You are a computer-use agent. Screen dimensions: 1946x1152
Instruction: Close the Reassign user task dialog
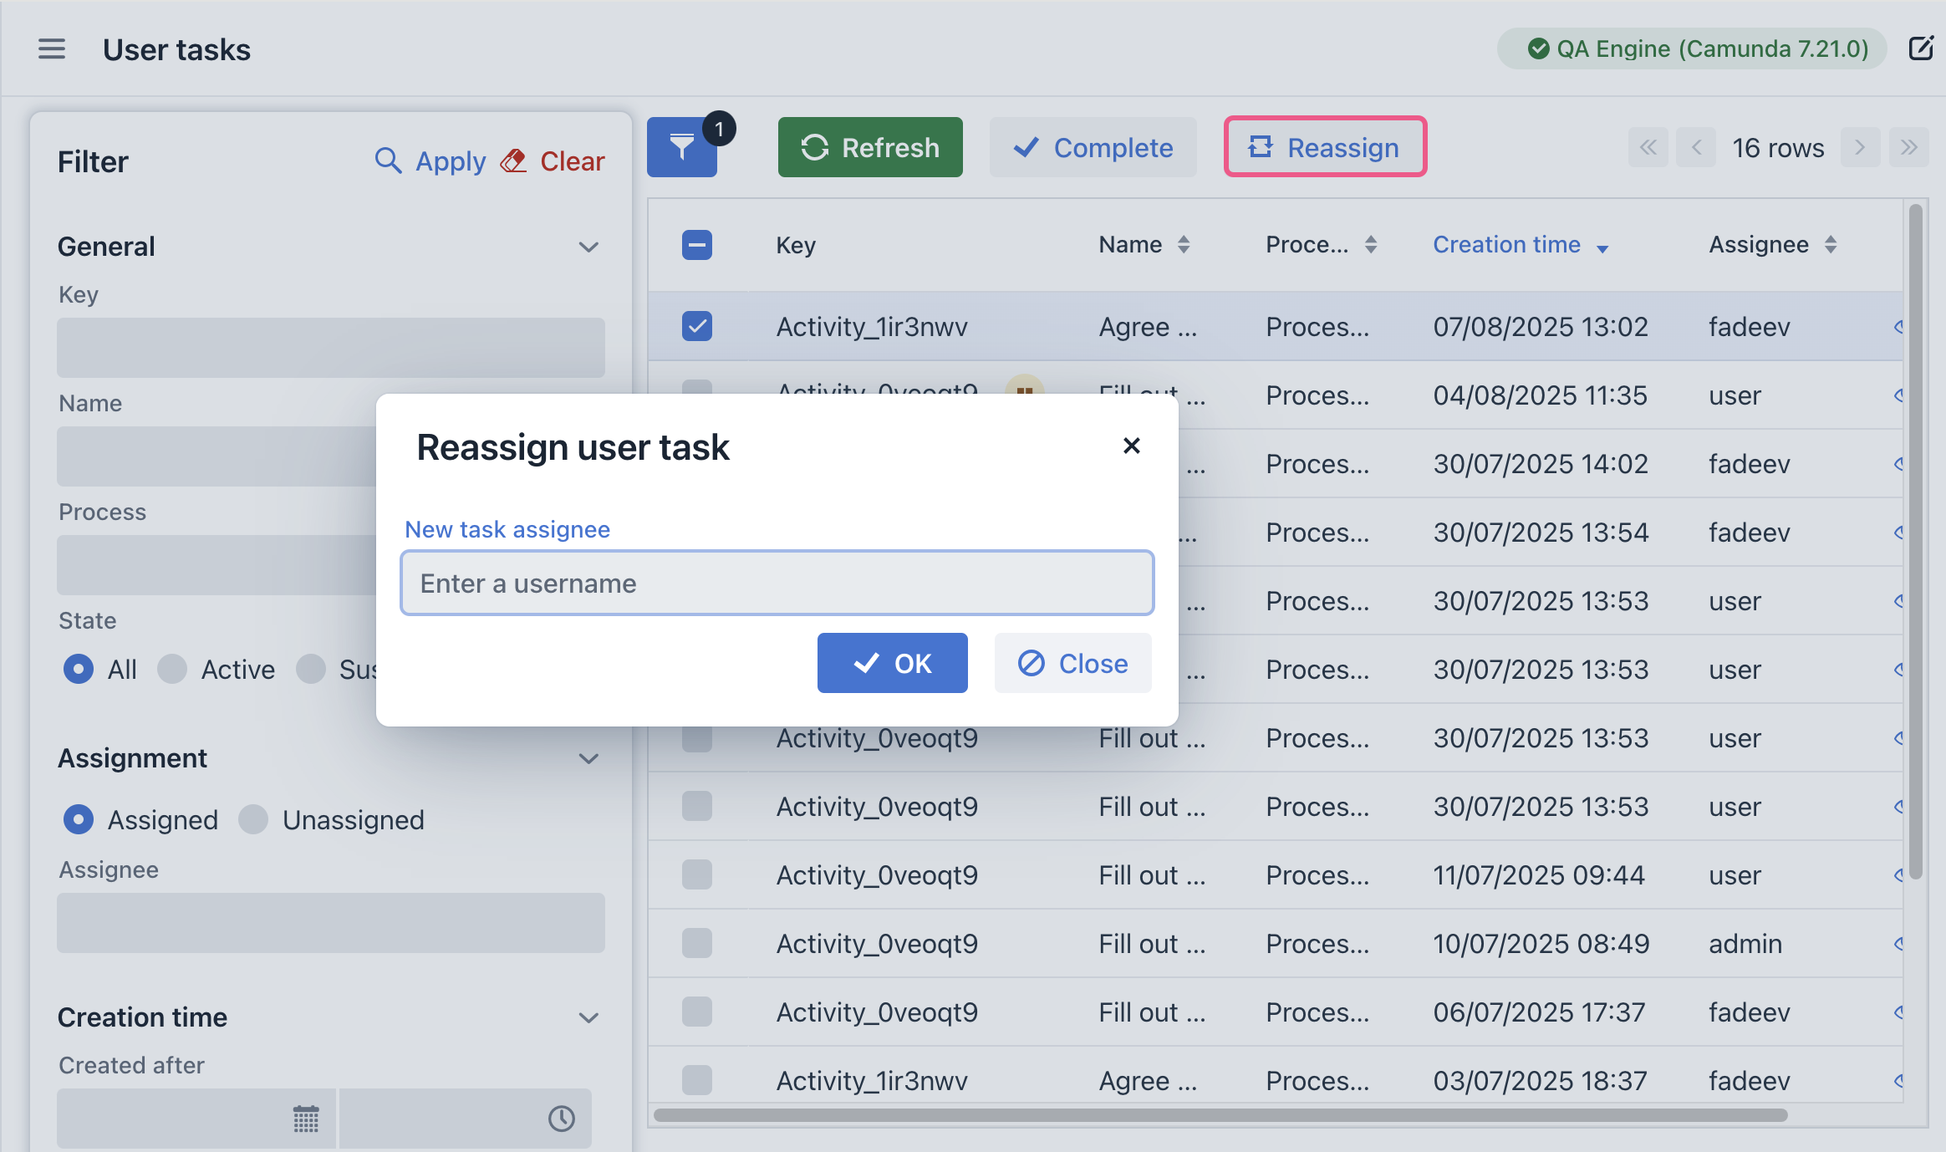1132,446
